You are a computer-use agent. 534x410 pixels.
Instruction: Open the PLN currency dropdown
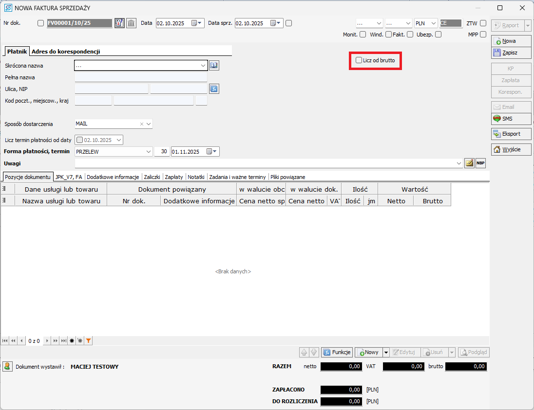433,23
